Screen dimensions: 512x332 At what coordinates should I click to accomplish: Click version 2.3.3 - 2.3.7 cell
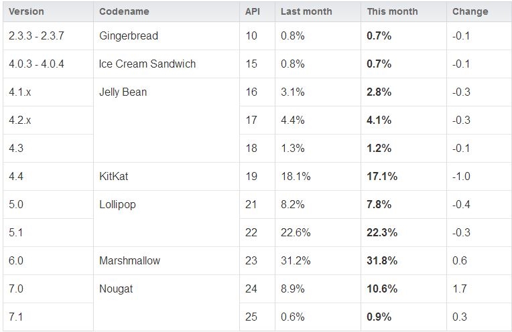(37, 35)
